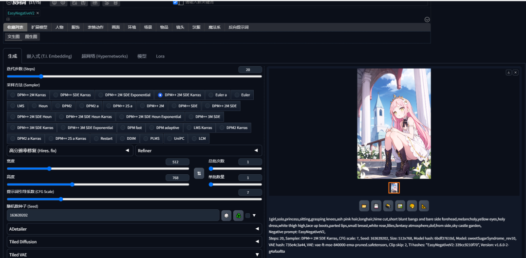Select the LMS sampler

click(x=18, y=106)
